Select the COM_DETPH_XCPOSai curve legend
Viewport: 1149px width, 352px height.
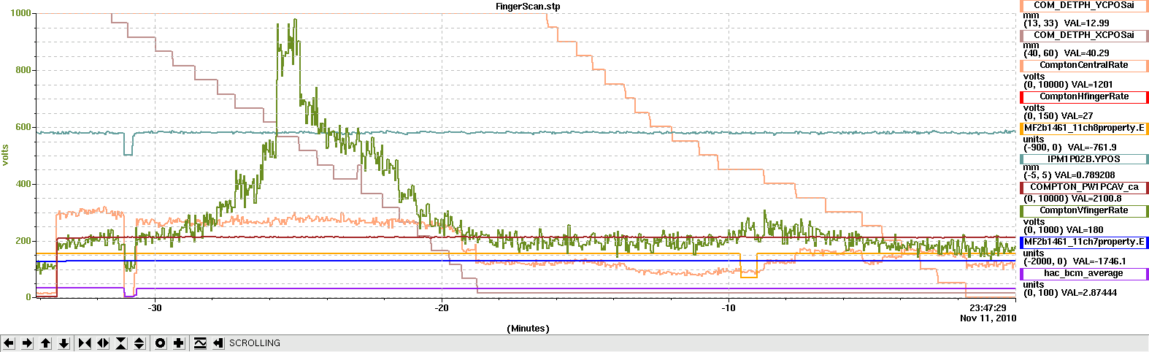[1084, 35]
